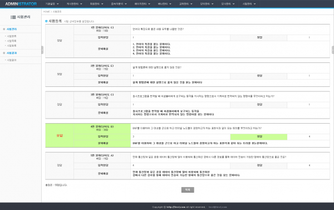Screen dimensions: 334x210
Task: Collapse the left sidebar using its edge handle
Action: (42, 50)
